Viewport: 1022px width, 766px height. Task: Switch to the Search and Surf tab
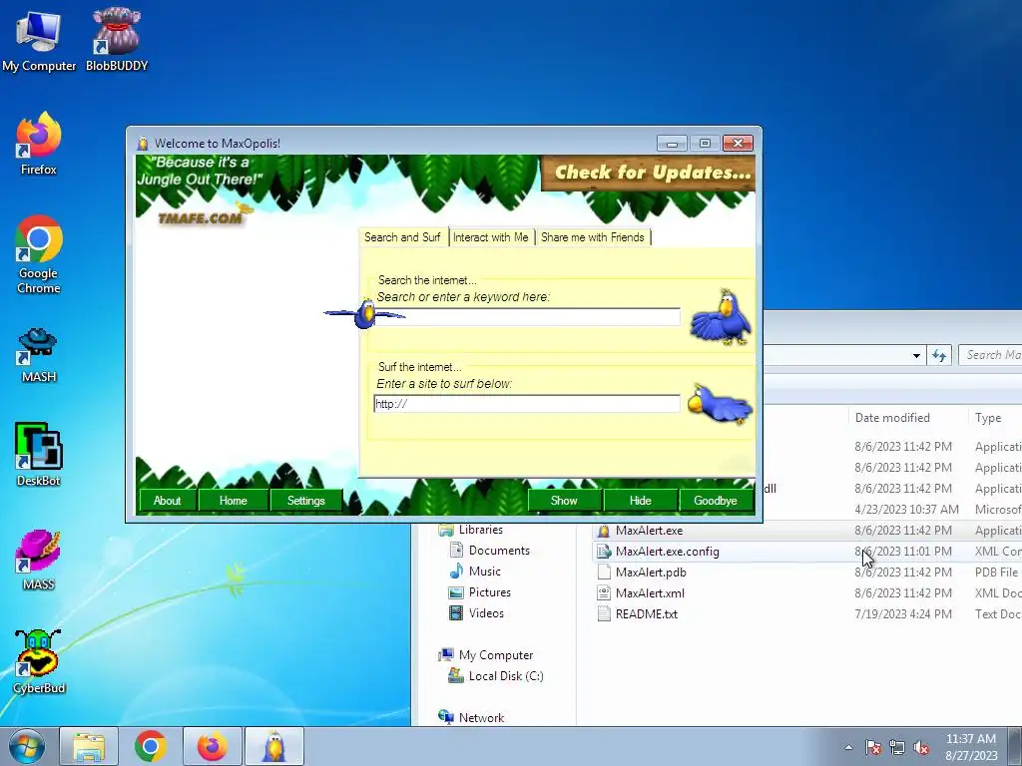click(402, 237)
